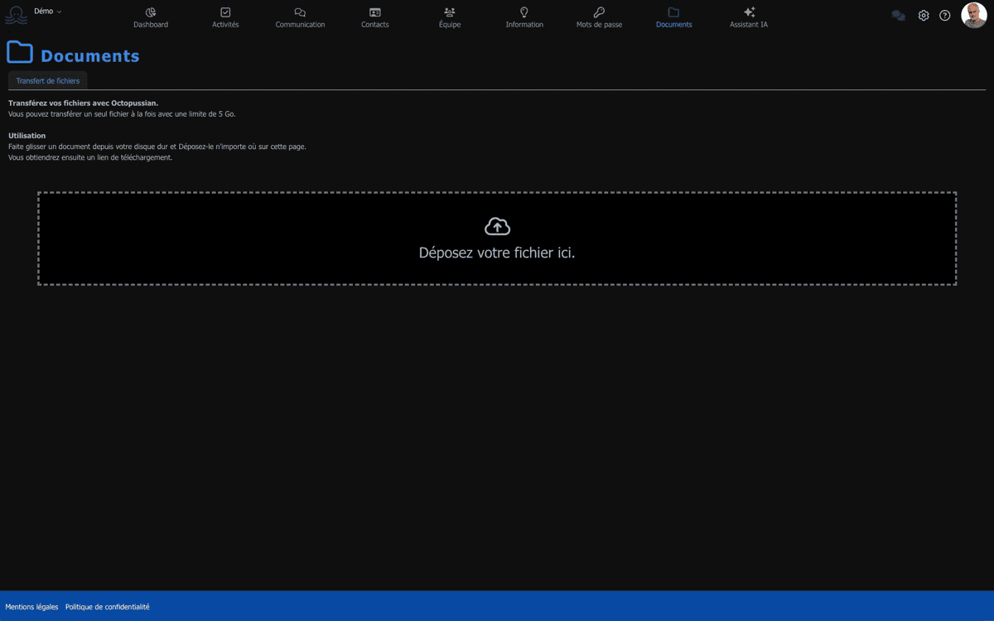Select the Documents menu item

coord(673,17)
